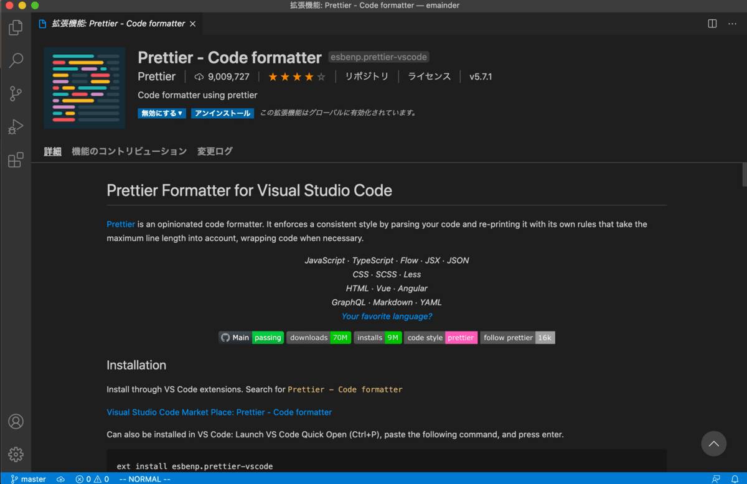Switch to the 機能のコントリビューション tab
747x484 pixels.
[129, 151]
